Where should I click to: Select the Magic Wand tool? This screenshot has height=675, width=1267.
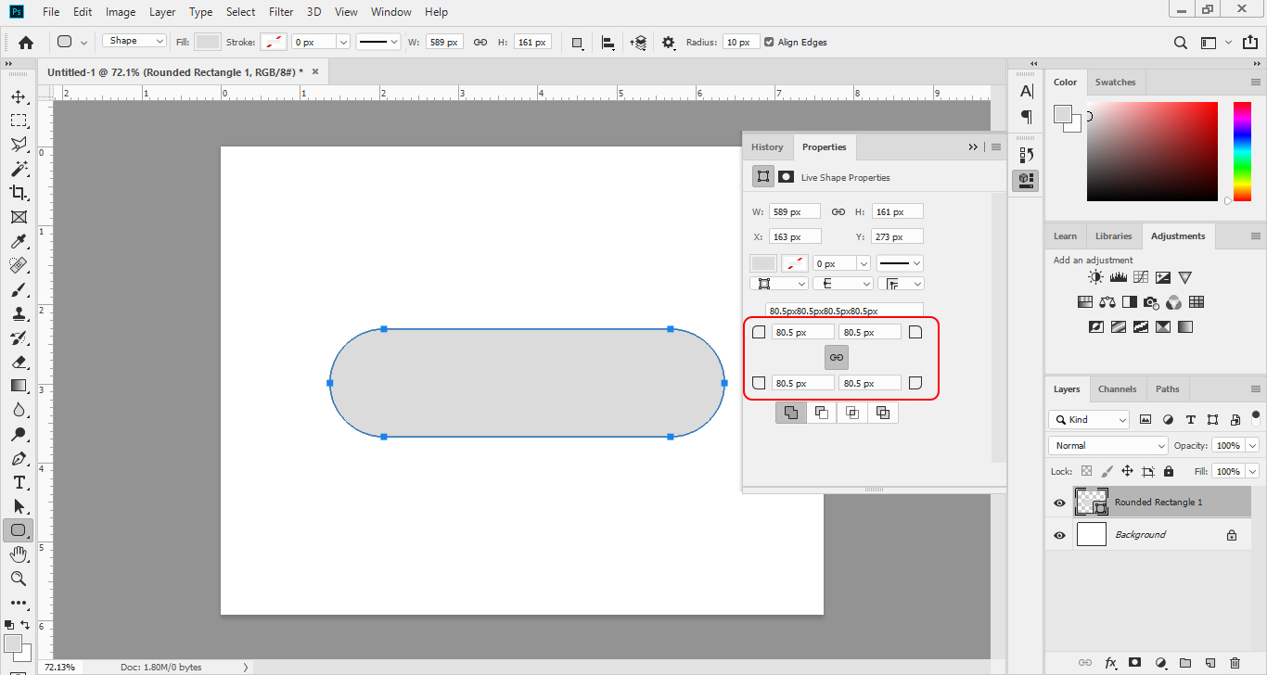tap(18, 169)
